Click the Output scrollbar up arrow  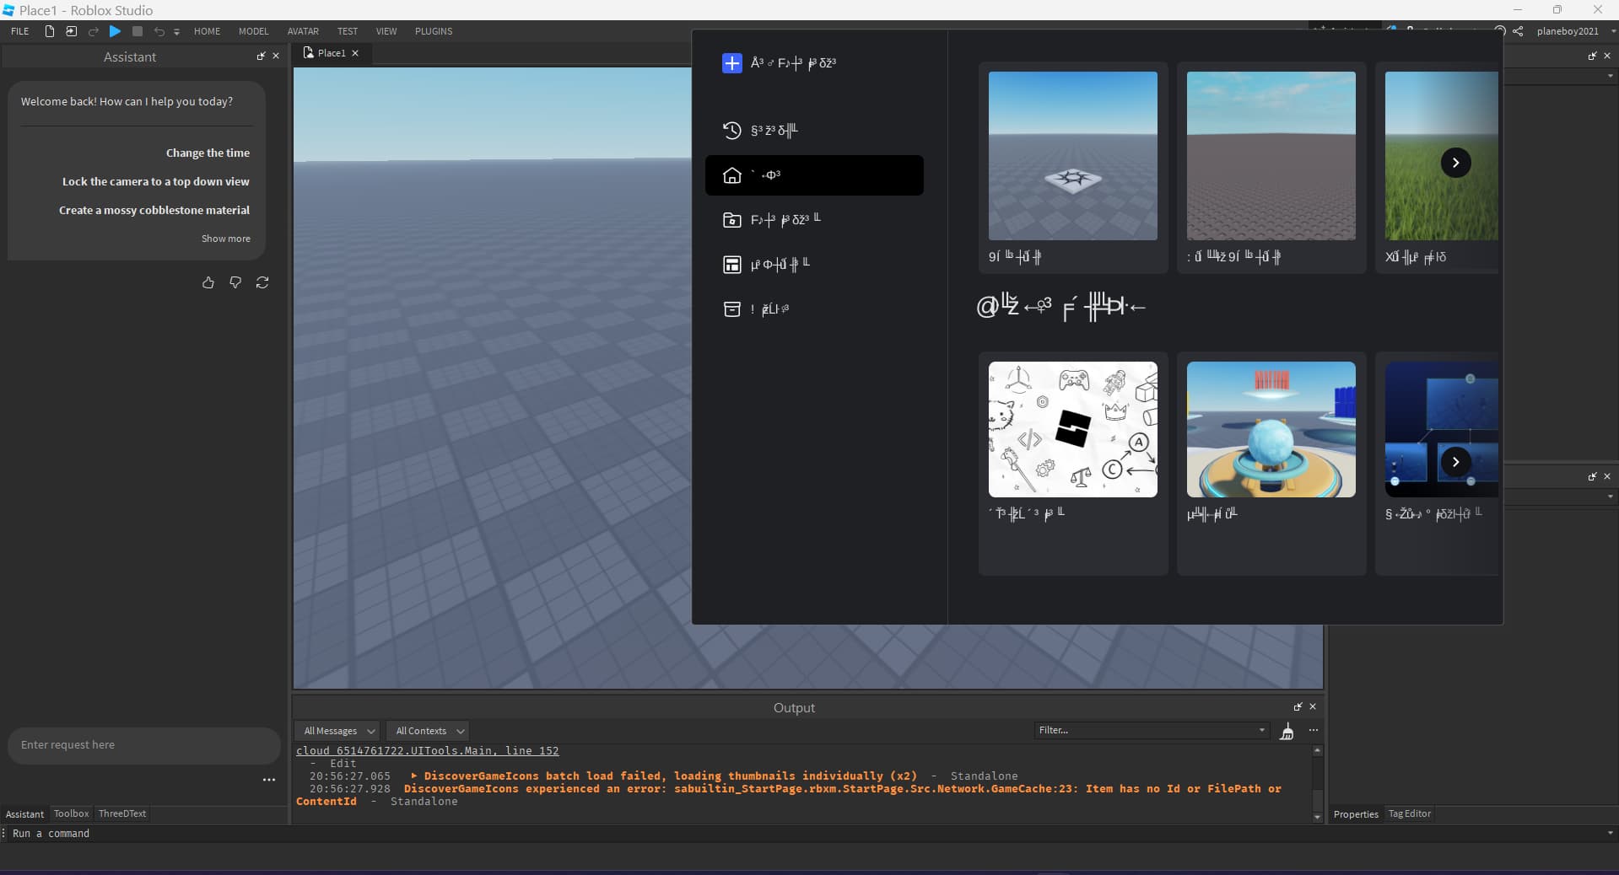[1318, 750]
